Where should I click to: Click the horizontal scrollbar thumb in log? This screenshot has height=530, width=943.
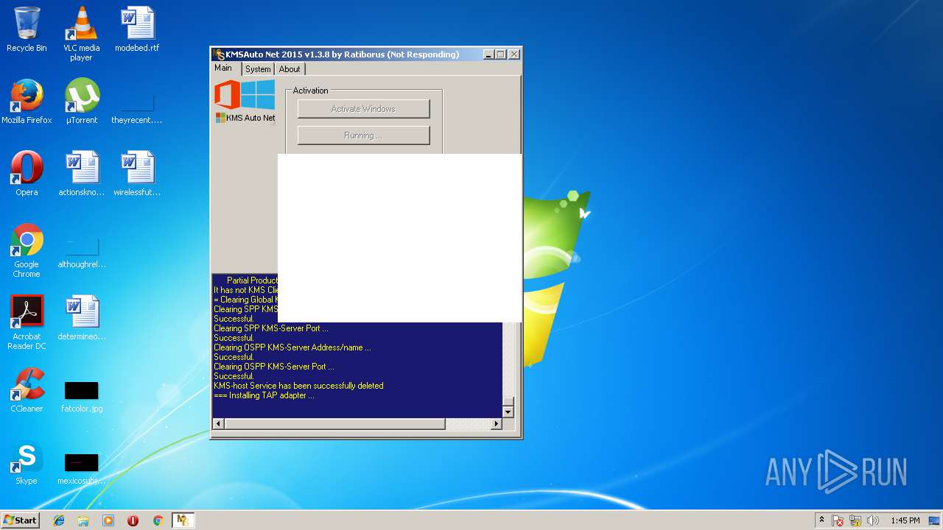(x=334, y=424)
